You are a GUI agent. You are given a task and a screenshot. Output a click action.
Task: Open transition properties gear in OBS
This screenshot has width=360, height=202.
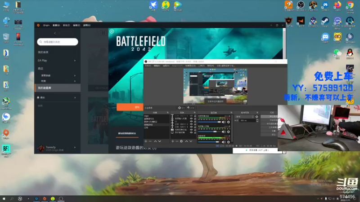coord(256,117)
